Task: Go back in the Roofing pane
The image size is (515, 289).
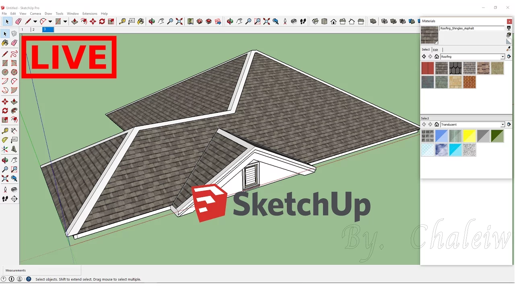Action: [x=424, y=57]
